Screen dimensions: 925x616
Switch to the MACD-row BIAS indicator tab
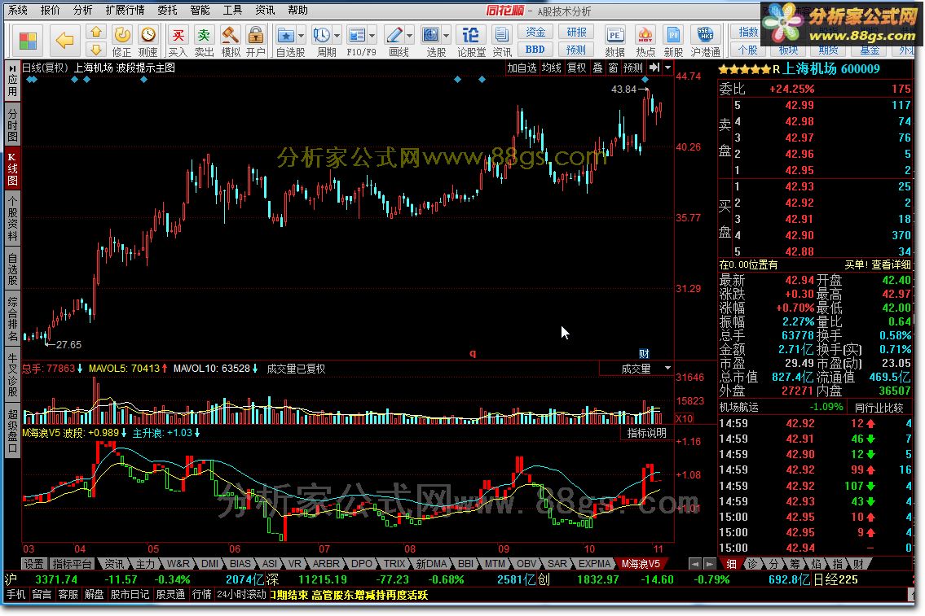240,564
